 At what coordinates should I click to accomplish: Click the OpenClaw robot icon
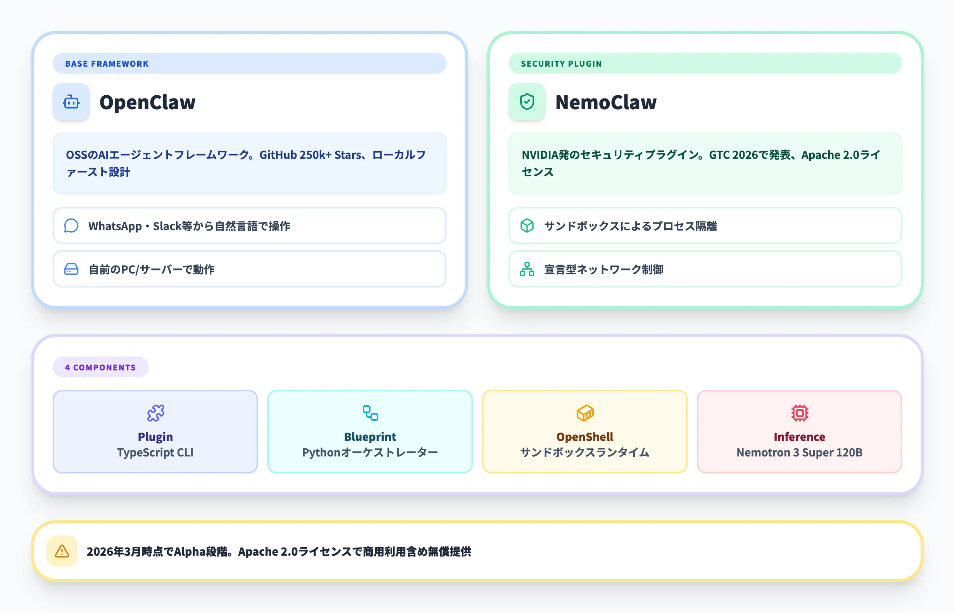71,102
